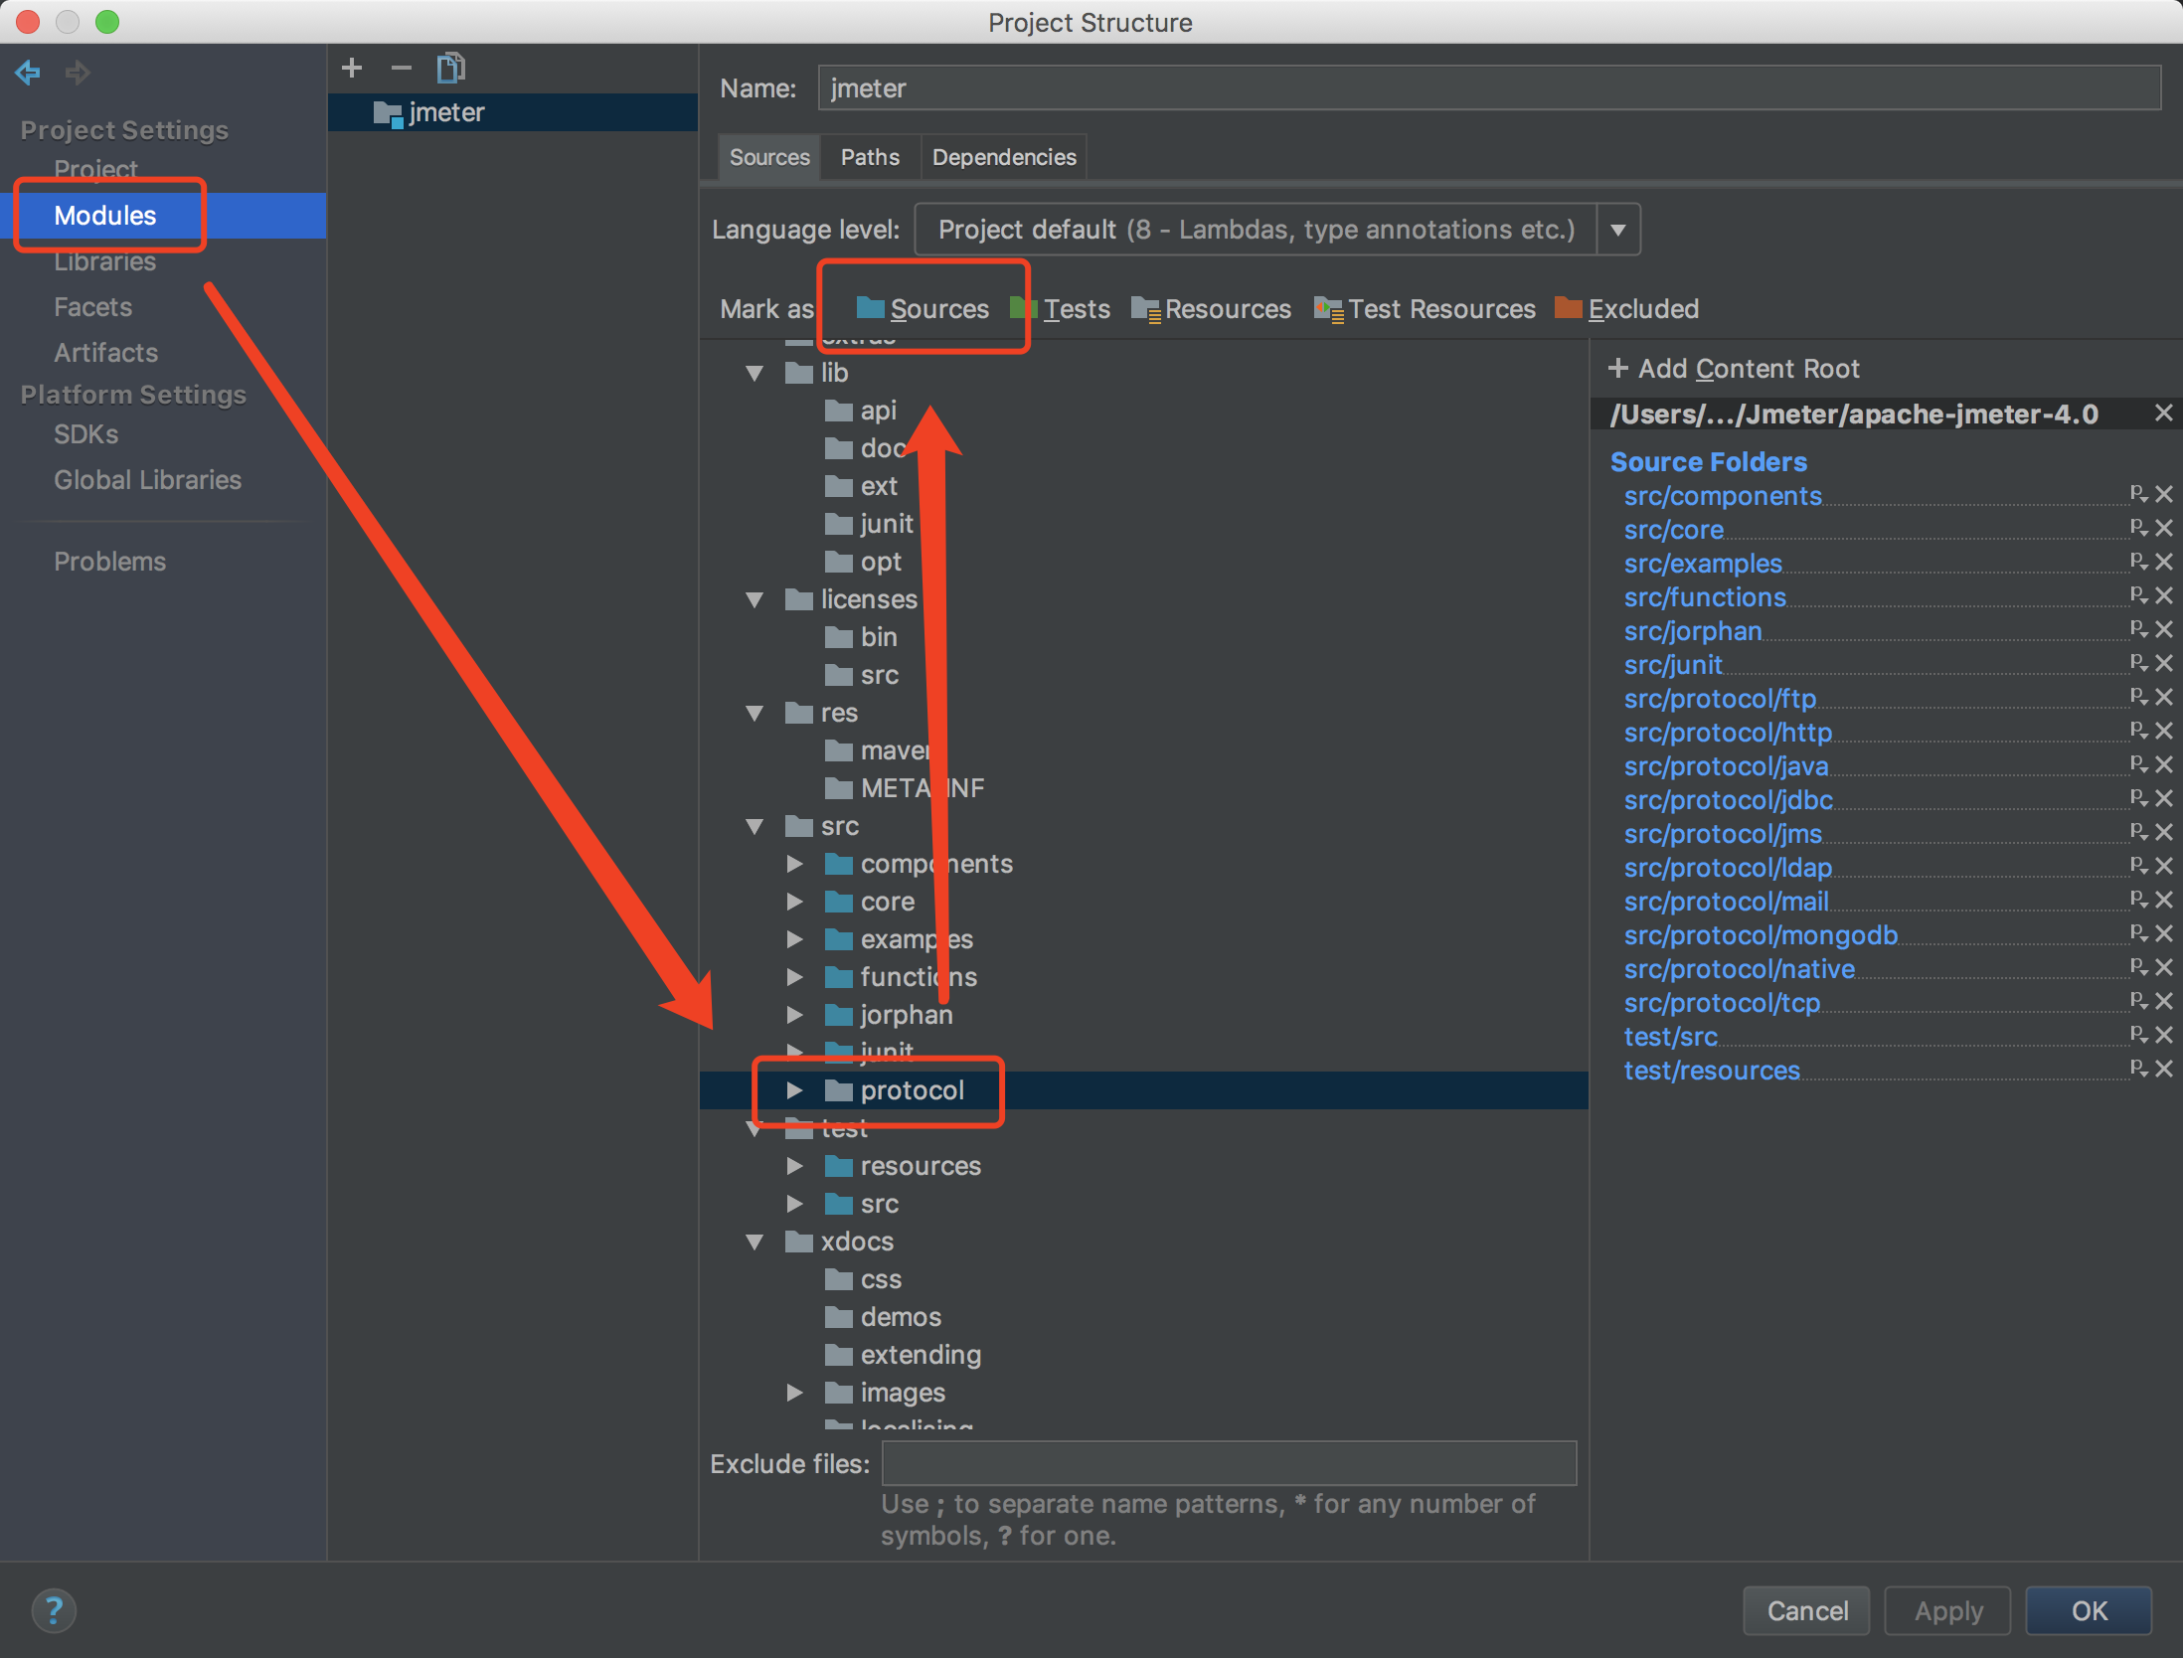
Task: Switch to the Dependencies tab
Action: coord(1004,157)
